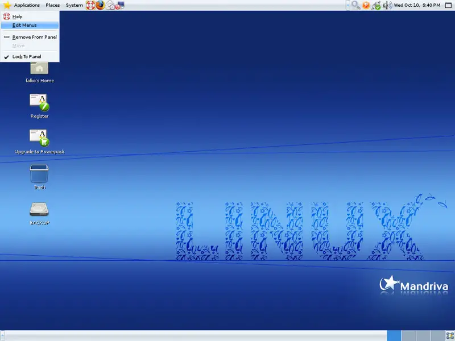Launch Firefox from the top panel
The image size is (455, 341).
point(101,5)
